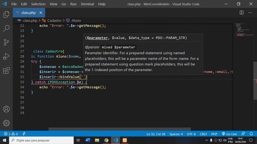Open the Extensions view
The height and width of the screenshot is (144, 257).
(x=6, y=70)
